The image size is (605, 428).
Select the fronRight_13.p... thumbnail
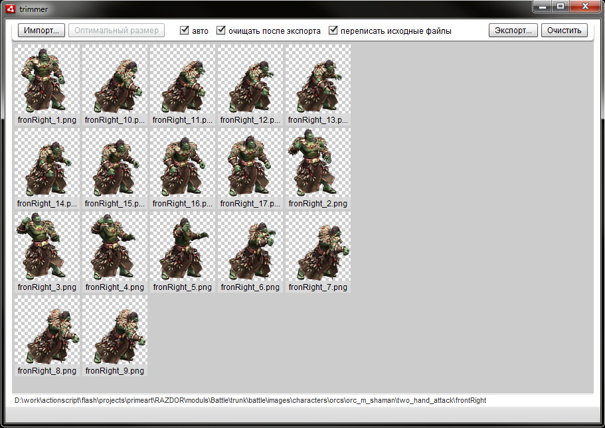(318, 84)
